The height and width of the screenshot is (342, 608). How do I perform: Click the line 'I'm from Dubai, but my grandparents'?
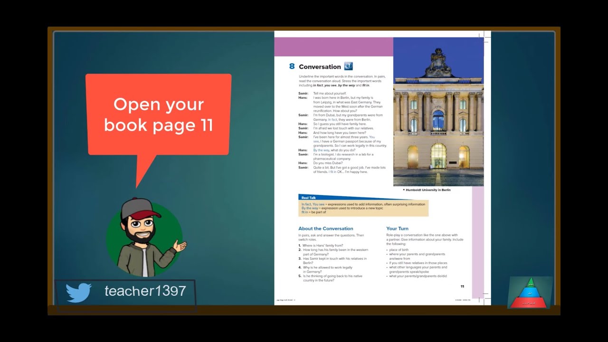348,117
